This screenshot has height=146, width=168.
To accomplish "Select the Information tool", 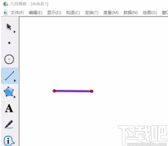I will pyautogui.click(x=9, y=140).
